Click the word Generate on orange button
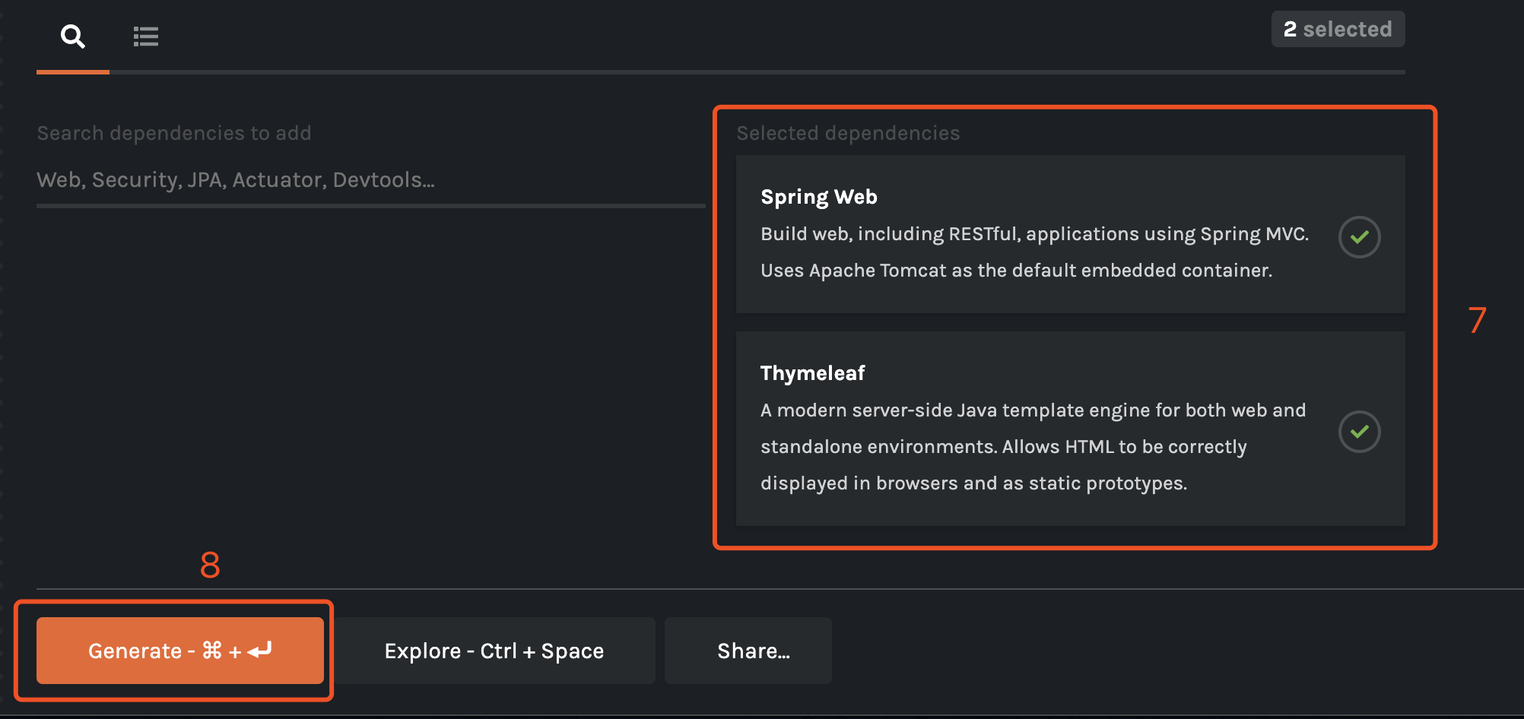The width and height of the screenshot is (1524, 719). point(135,651)
